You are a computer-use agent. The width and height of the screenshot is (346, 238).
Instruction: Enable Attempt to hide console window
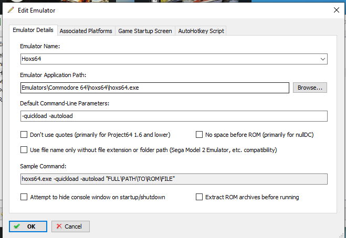(24, 197)
